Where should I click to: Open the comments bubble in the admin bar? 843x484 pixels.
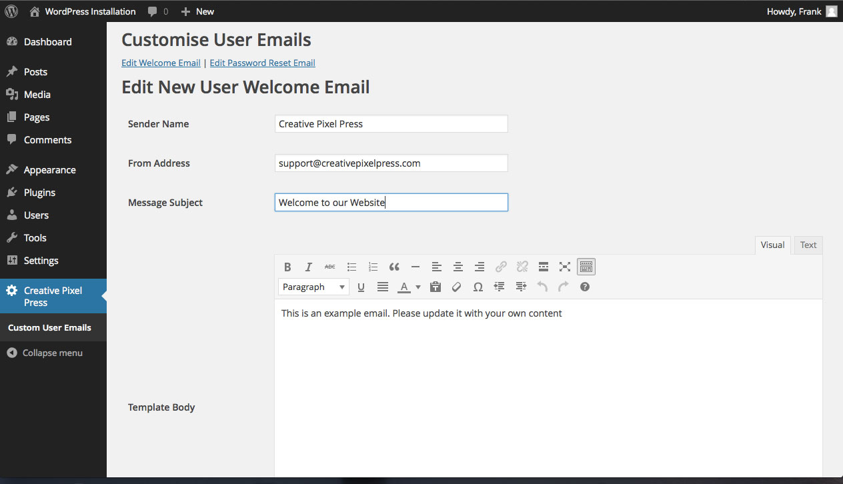tap(158, 11)
